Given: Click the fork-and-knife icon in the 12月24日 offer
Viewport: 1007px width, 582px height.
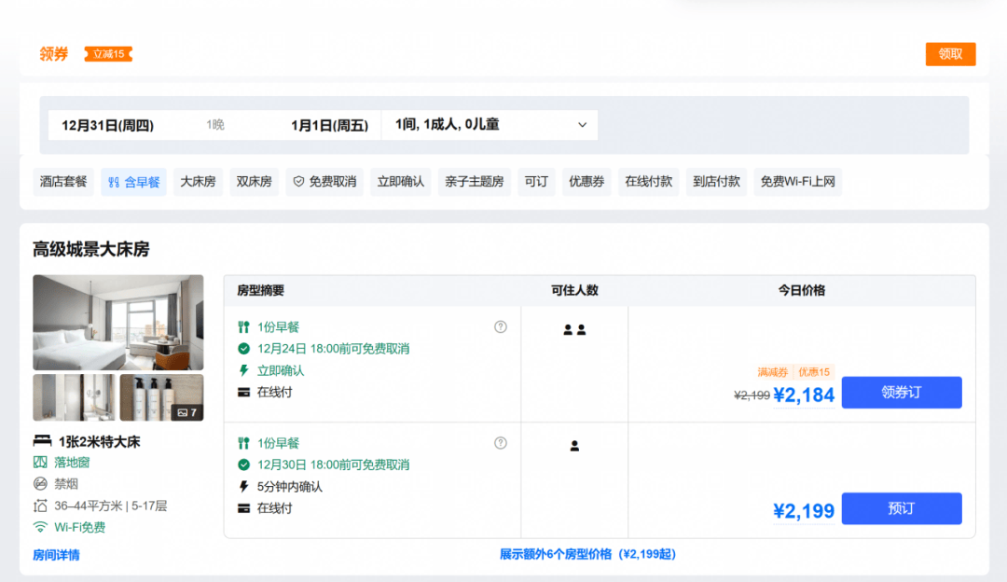Looking at the screenshot, I should tap(243, 327).
